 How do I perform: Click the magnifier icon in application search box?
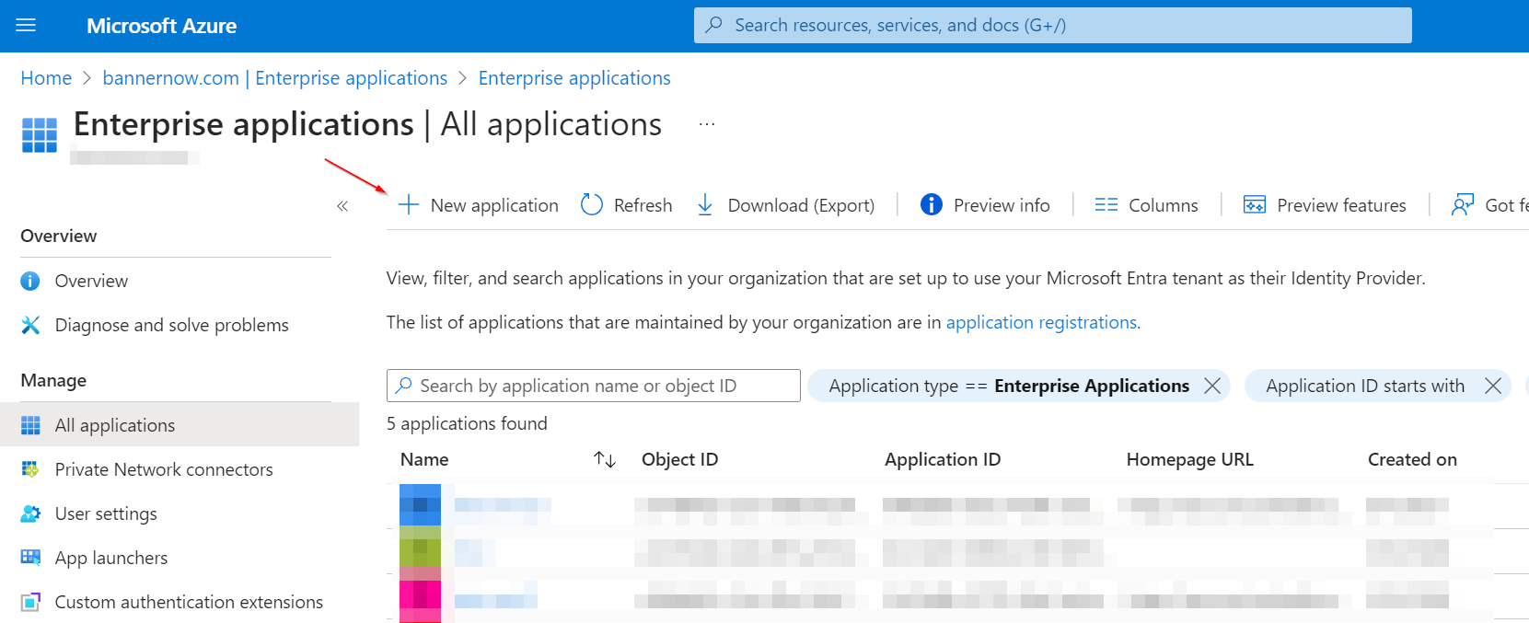[403, 386]
